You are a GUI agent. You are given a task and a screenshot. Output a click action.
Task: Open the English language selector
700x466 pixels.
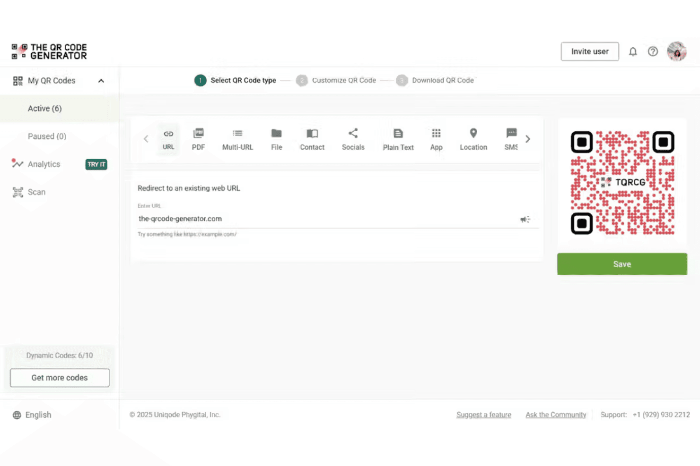pyautogui.click(x=32, y=415)
